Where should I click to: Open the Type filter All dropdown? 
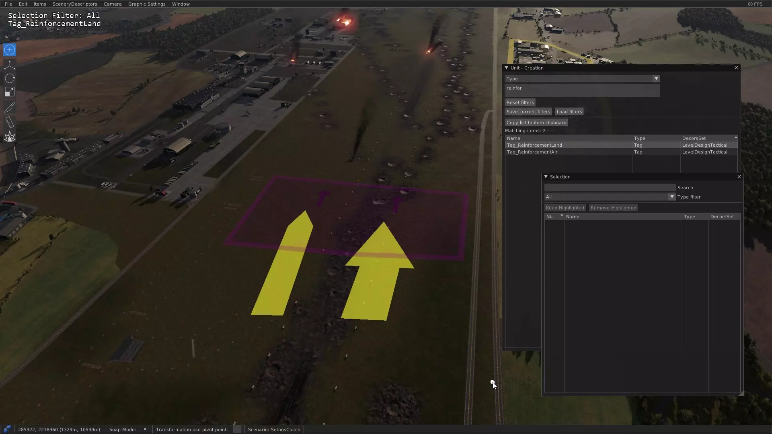point(671,197)
